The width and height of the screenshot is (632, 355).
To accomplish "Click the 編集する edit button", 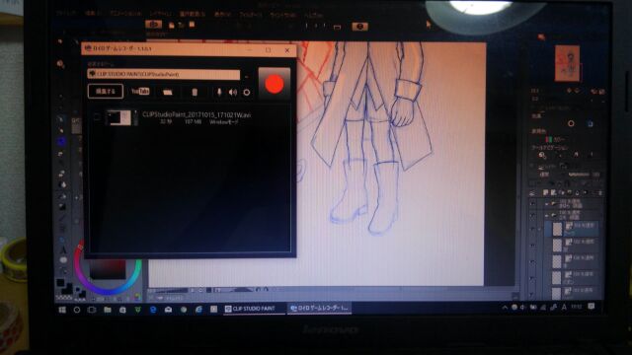I will (106, 92).
